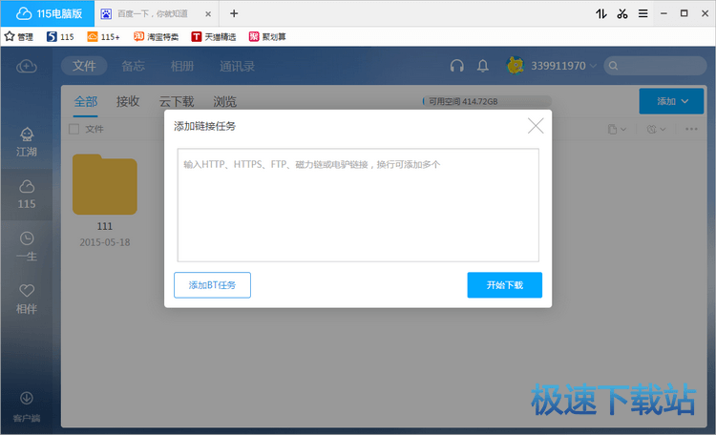Select the 文件 top navigation tab
The height and width of the screenshot is (435, 716).
click(84, 66)
